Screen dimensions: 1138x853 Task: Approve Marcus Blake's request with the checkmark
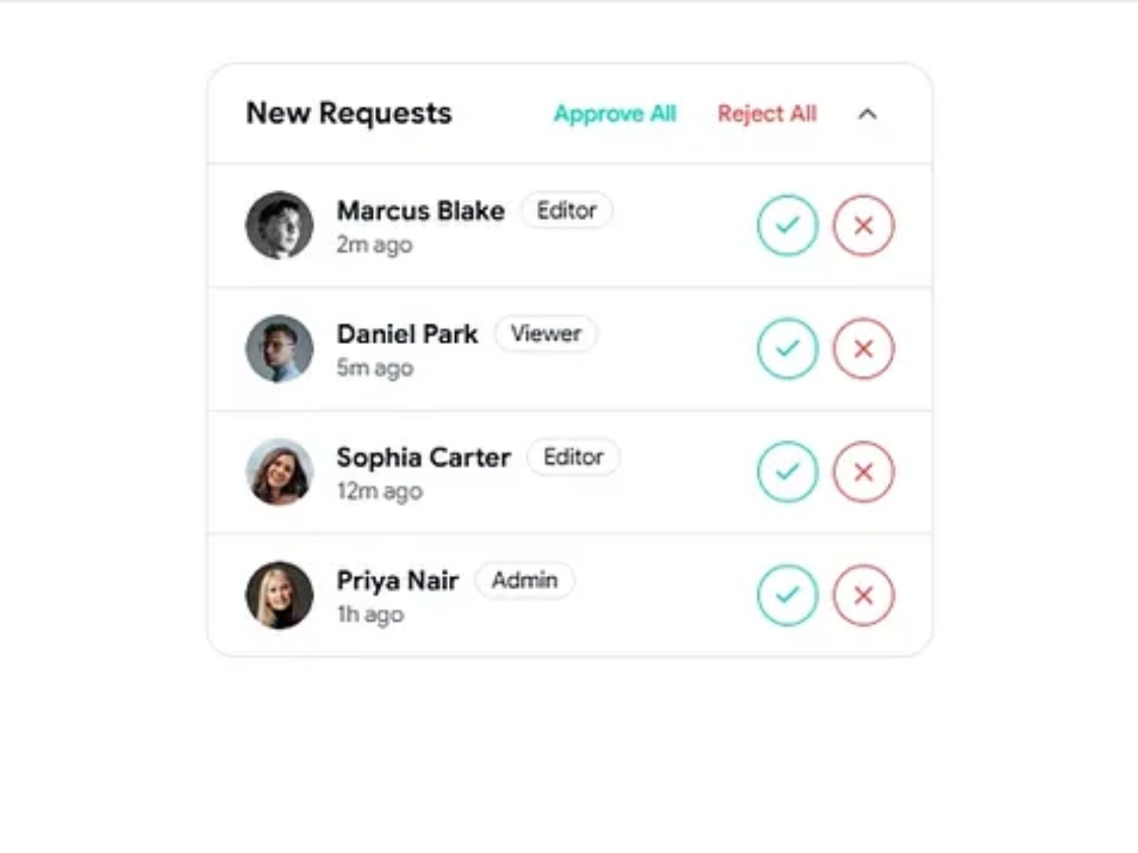click(787, 225)
